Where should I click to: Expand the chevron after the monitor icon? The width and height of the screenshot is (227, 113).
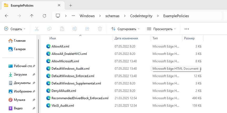[66, 16]
